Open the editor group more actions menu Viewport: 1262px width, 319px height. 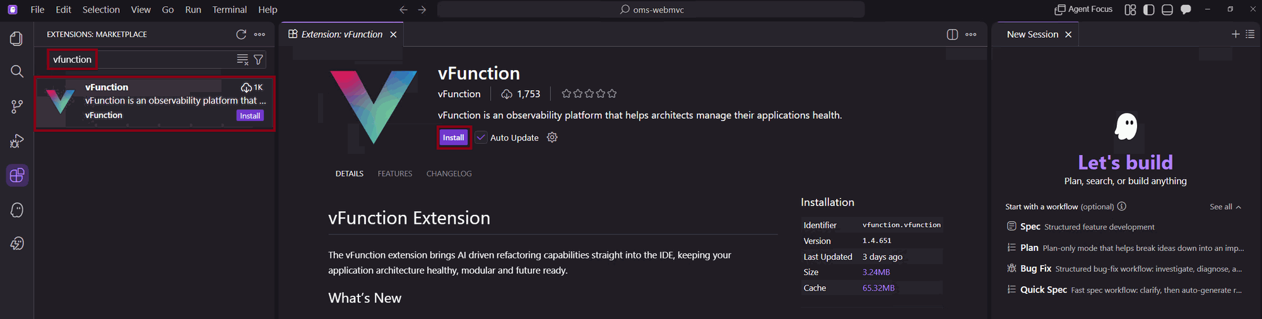click(x=971, y=35)
